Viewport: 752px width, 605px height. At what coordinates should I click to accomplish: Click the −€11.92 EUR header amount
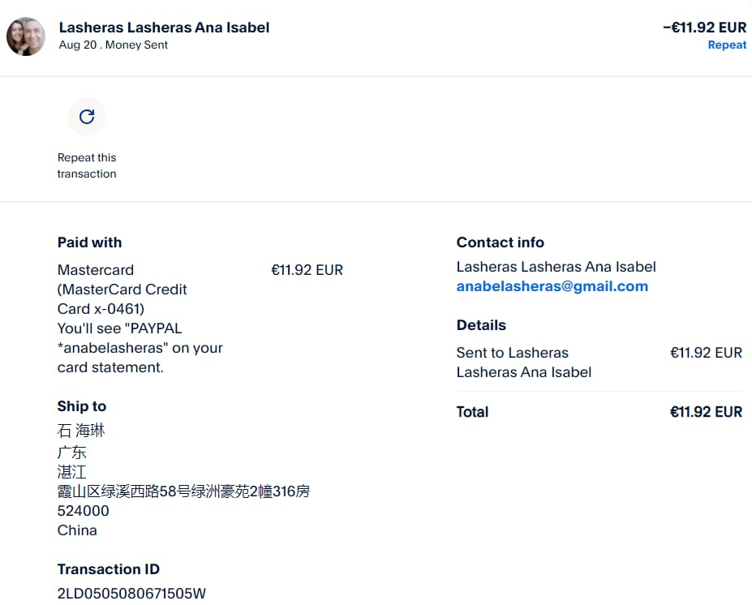704,28
